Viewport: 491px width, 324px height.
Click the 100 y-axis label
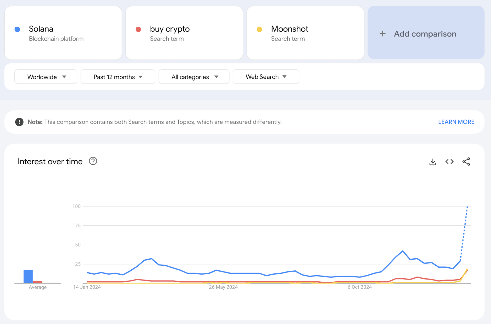click(x=76, y=206)
